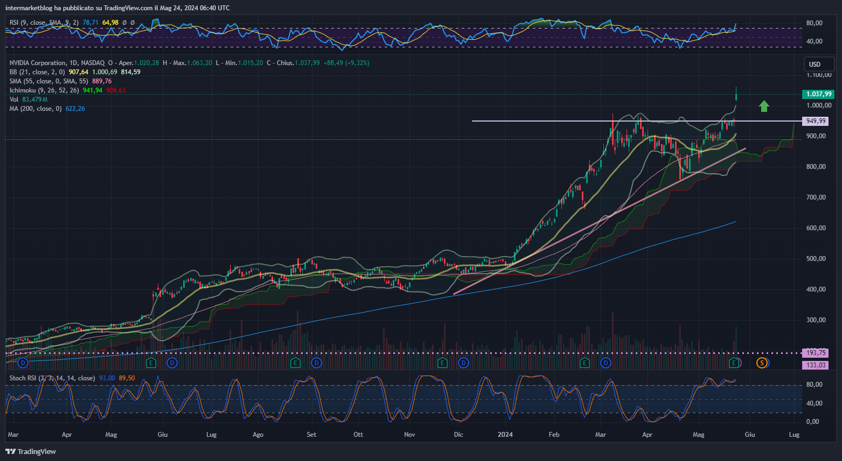Viewport: 842px width, 461px height.
Task: Select the Ichimoku indicator legend
Action: click(44, 90)
